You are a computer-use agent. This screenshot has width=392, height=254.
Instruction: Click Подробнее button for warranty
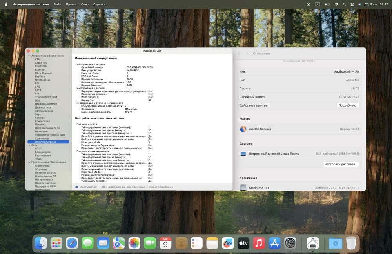tap(348, 105)
